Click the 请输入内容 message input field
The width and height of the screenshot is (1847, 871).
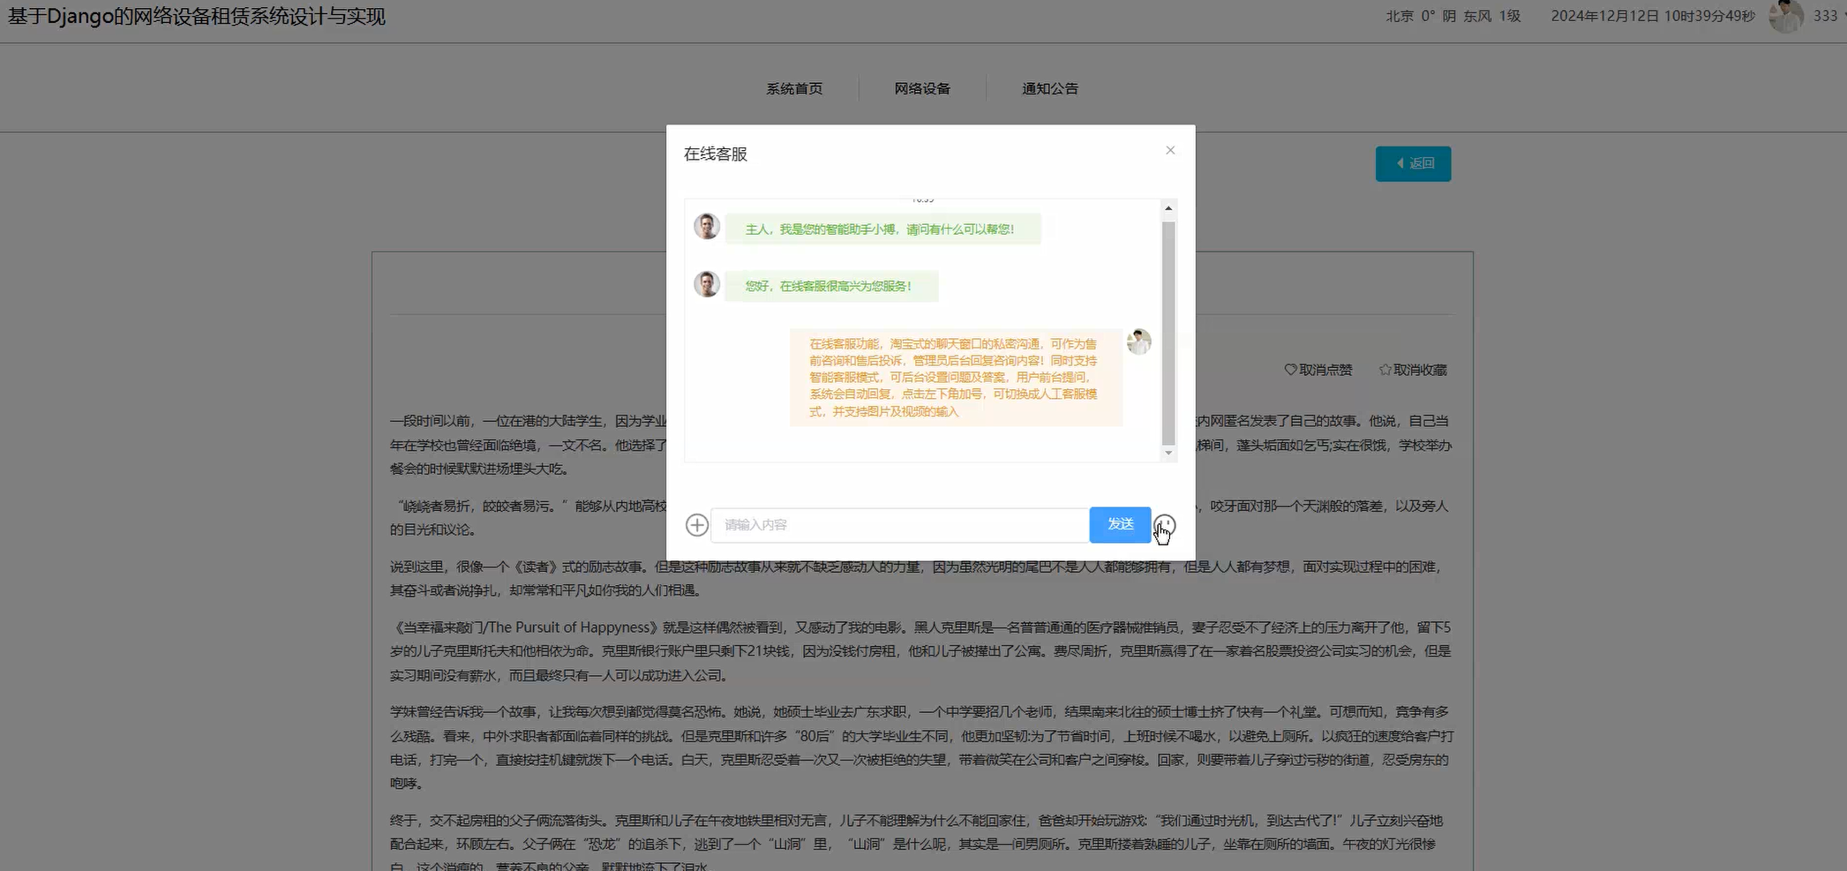coord(898,524)
